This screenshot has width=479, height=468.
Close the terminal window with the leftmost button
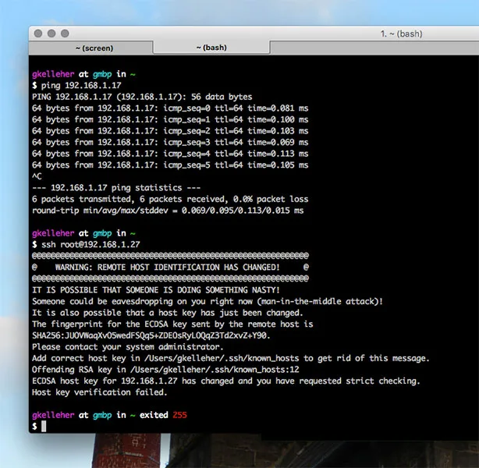pos(39,34)
